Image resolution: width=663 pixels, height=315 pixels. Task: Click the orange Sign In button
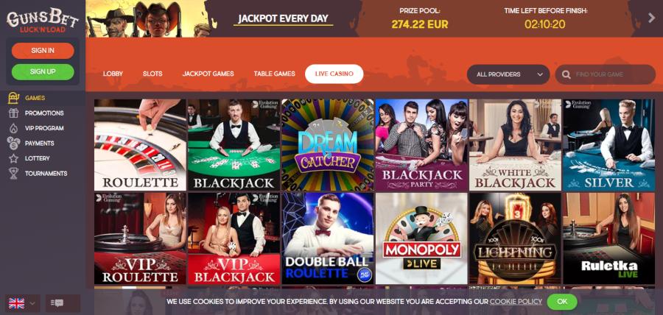pos(43,51)
